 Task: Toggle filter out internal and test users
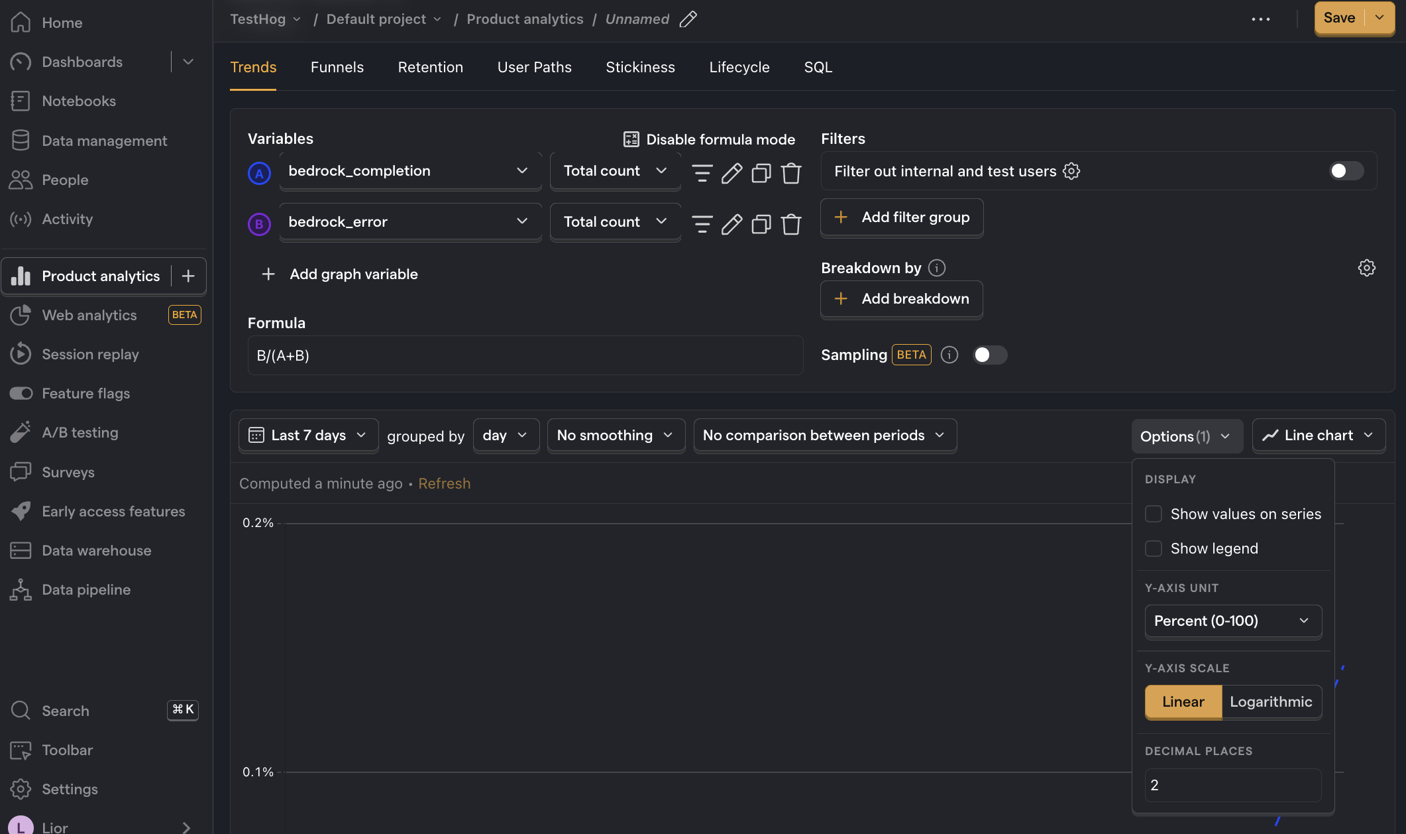click(1346, 171)
